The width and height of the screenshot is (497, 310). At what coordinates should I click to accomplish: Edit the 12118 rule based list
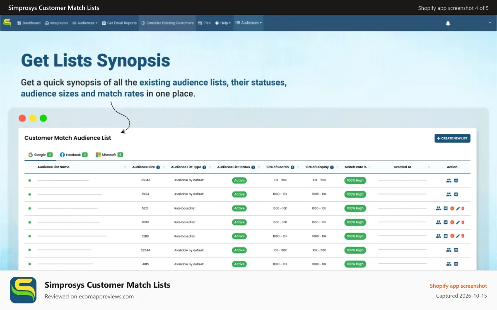[458, 236]
